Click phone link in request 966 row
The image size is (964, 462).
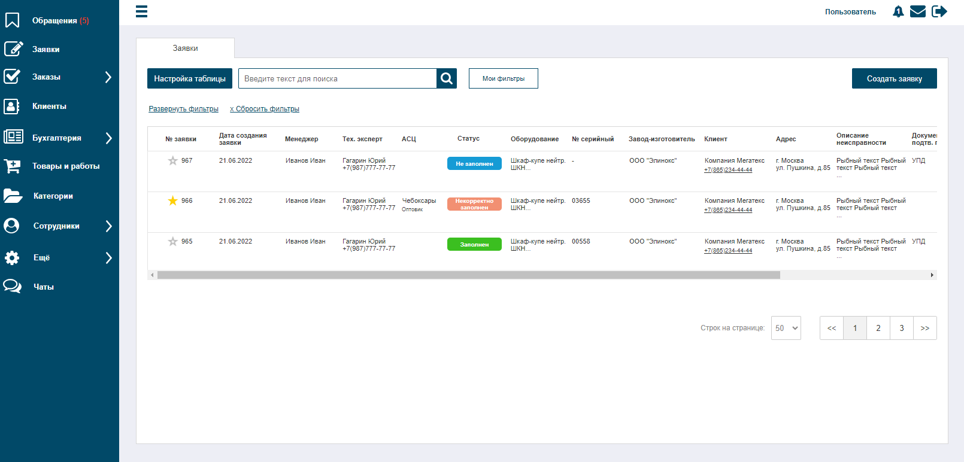point(728,210)
